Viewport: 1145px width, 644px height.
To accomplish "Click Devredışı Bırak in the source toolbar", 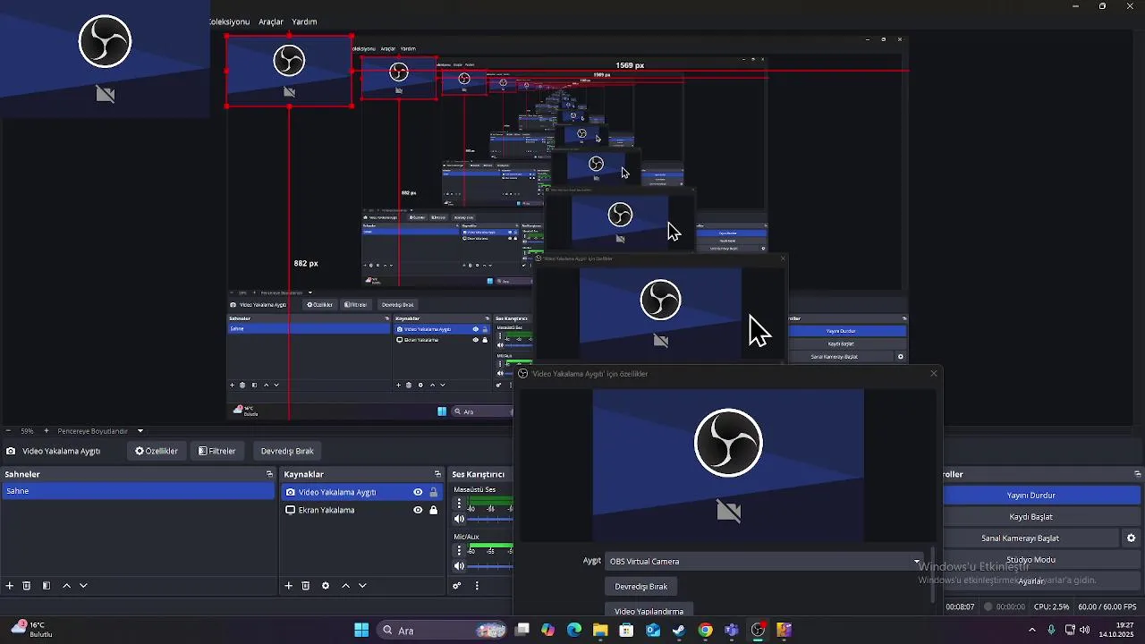I will click(287, 451).
